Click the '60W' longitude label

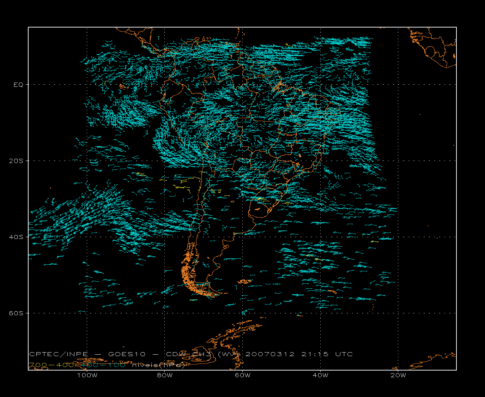click(243, 375)
